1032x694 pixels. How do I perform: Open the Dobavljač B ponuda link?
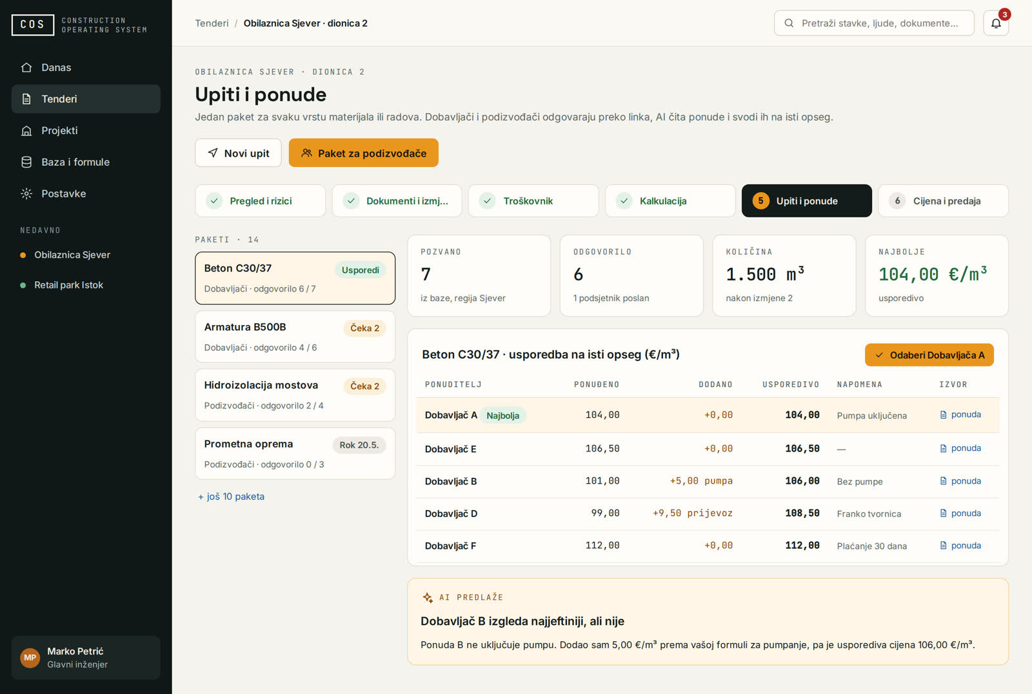960,481
